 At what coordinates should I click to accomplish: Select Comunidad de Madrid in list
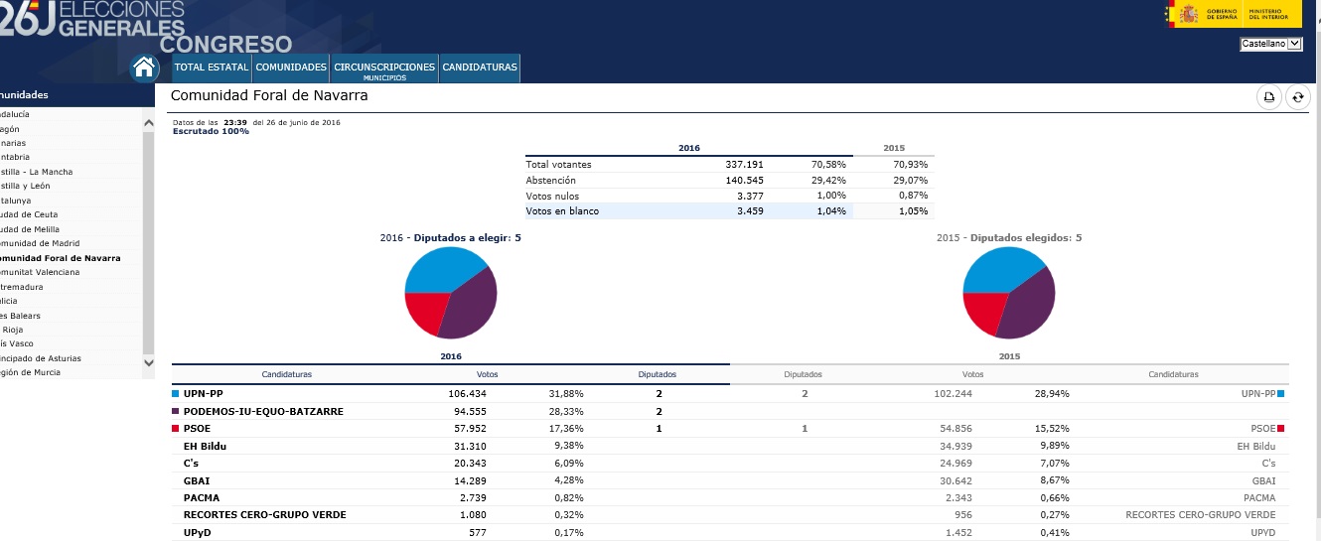point(40,243)
